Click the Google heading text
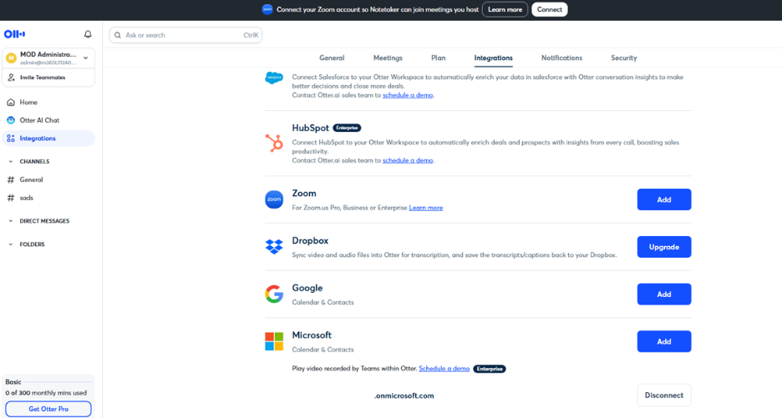The height and width of the screenshot is (418, 782). [x=307, y=288]
